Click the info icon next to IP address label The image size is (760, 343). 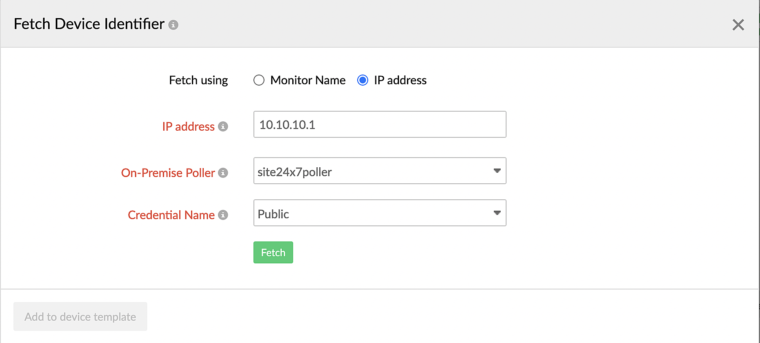click(223, 126)
